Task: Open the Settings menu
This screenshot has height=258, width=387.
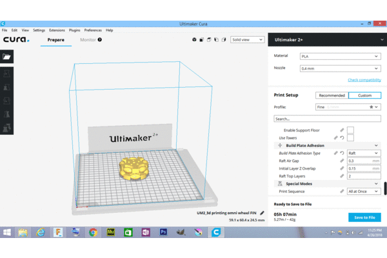Action: (x=39, y=30)
